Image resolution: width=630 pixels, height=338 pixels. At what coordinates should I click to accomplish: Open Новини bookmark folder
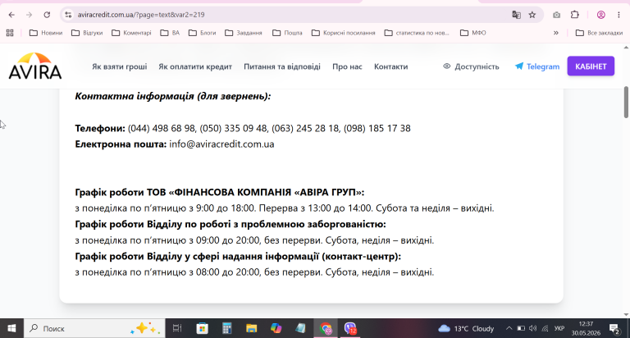pyautogui.click(x=46, y=33)
